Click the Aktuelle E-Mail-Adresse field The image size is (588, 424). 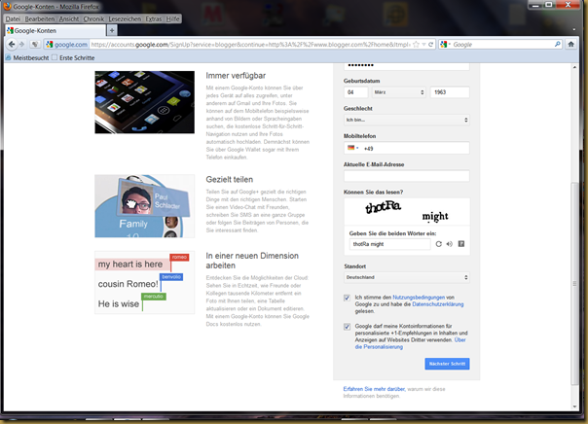[x=407, y=176]
